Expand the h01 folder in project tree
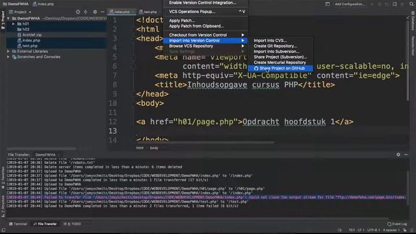416x234 pixels. [13, 24]
